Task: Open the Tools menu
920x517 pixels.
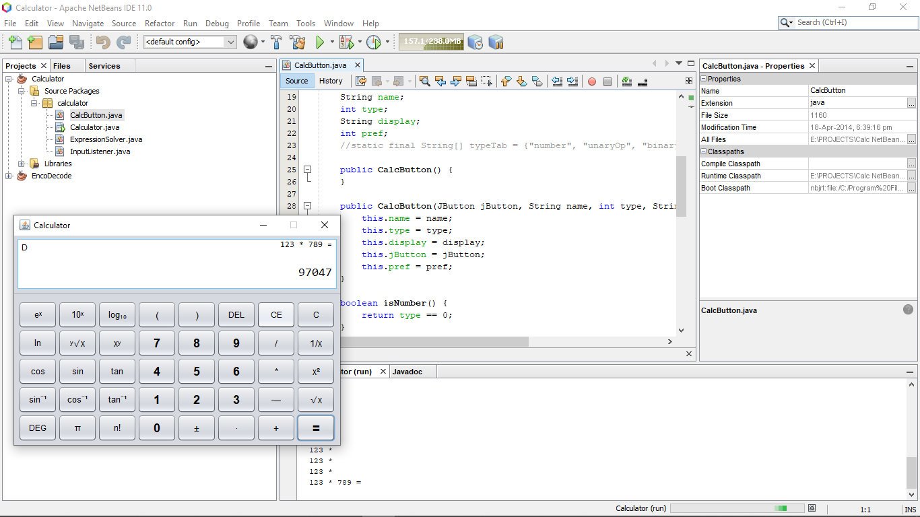Action: coord(306,23)
